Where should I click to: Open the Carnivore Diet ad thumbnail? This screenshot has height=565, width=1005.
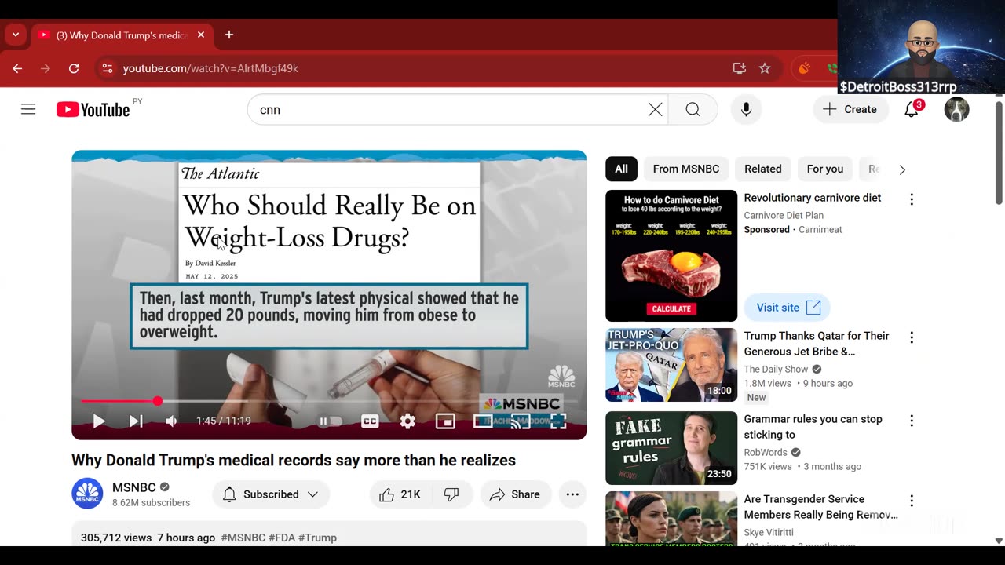click(671, 256)
